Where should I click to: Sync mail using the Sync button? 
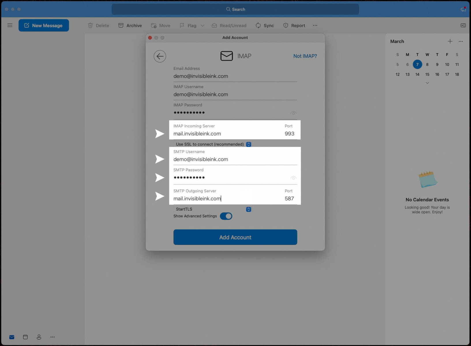(x=265, y=25)
